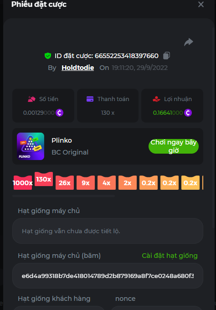
Task: Click the green verified shield icon
Action: coord(48,56)
